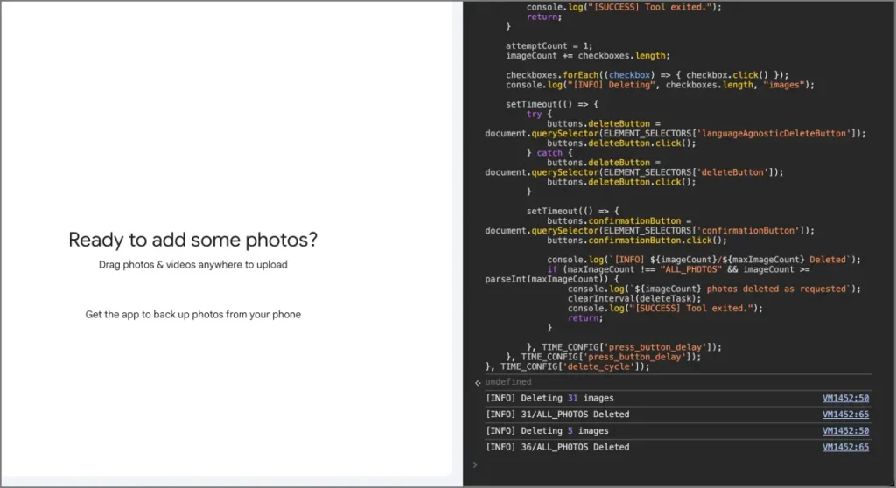Select the 'undefined' console result text

508,381
